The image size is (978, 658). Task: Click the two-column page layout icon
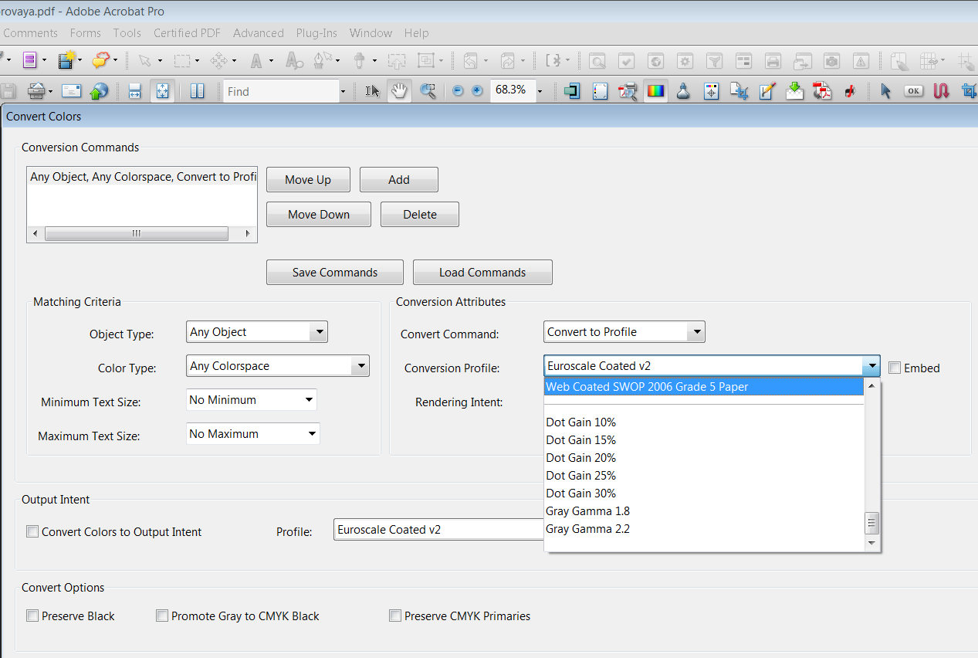point(198,91)
